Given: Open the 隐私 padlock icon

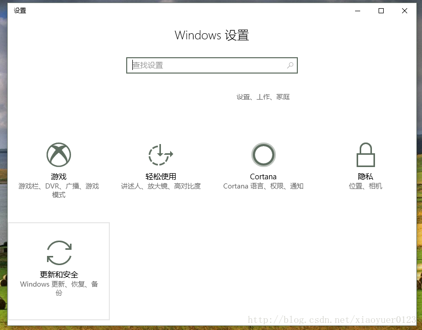Looking at the screenshot, I should click(x=365, y=155).
